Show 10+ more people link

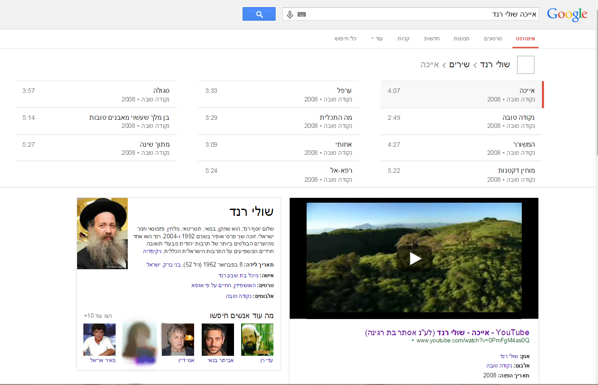98,316
